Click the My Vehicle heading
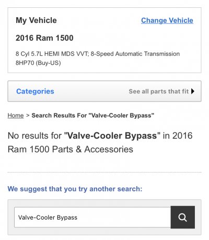 pyautogui.click(x=36, y=20)
